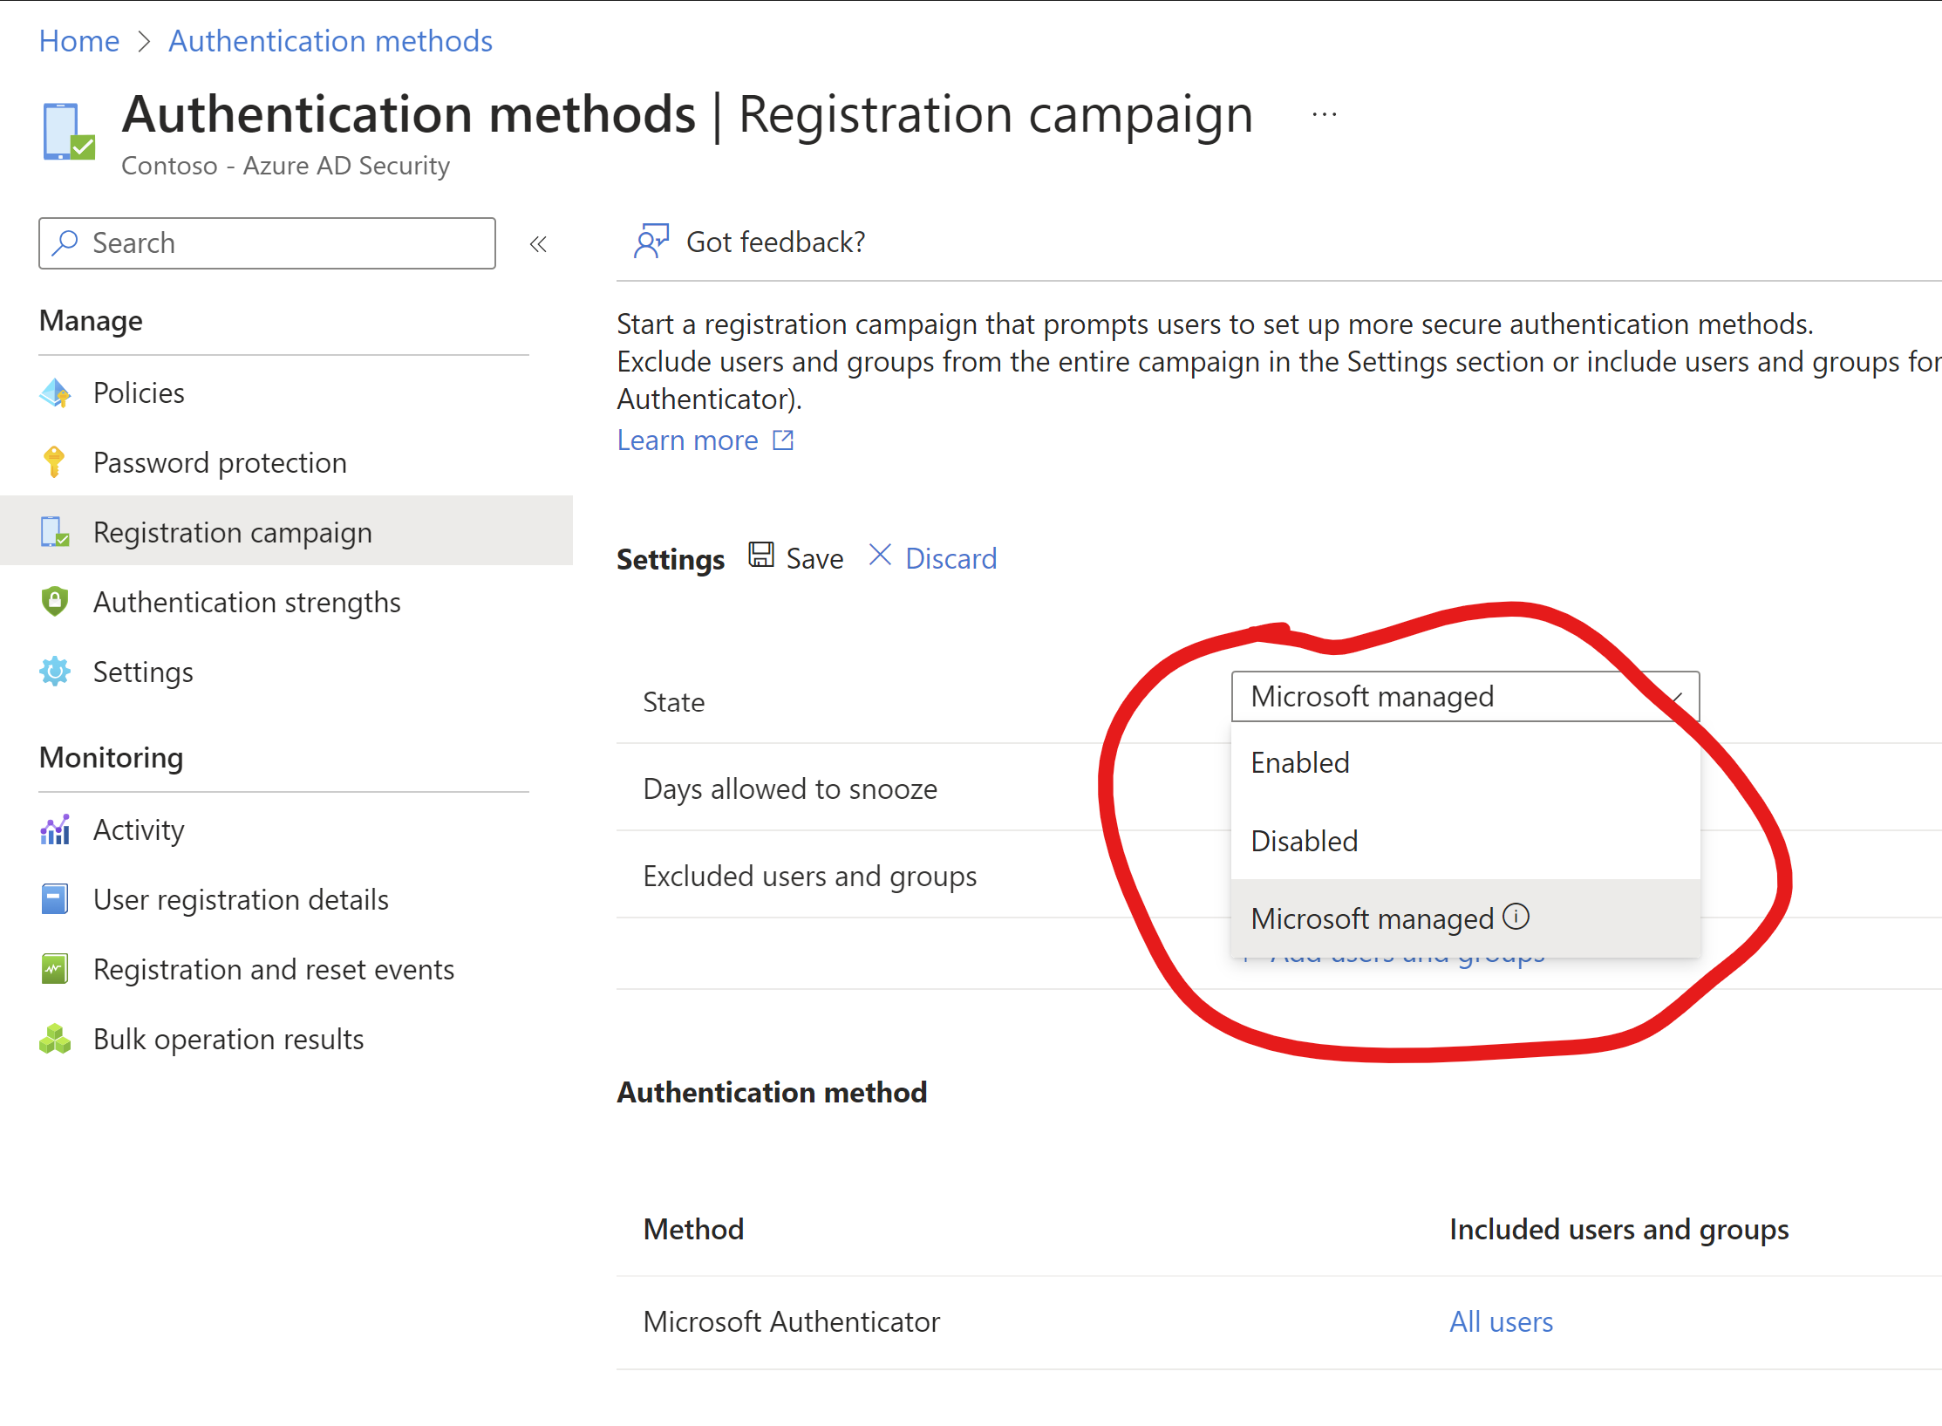Open All users for Microsoft Authenticator

tap(1500, 1321)
